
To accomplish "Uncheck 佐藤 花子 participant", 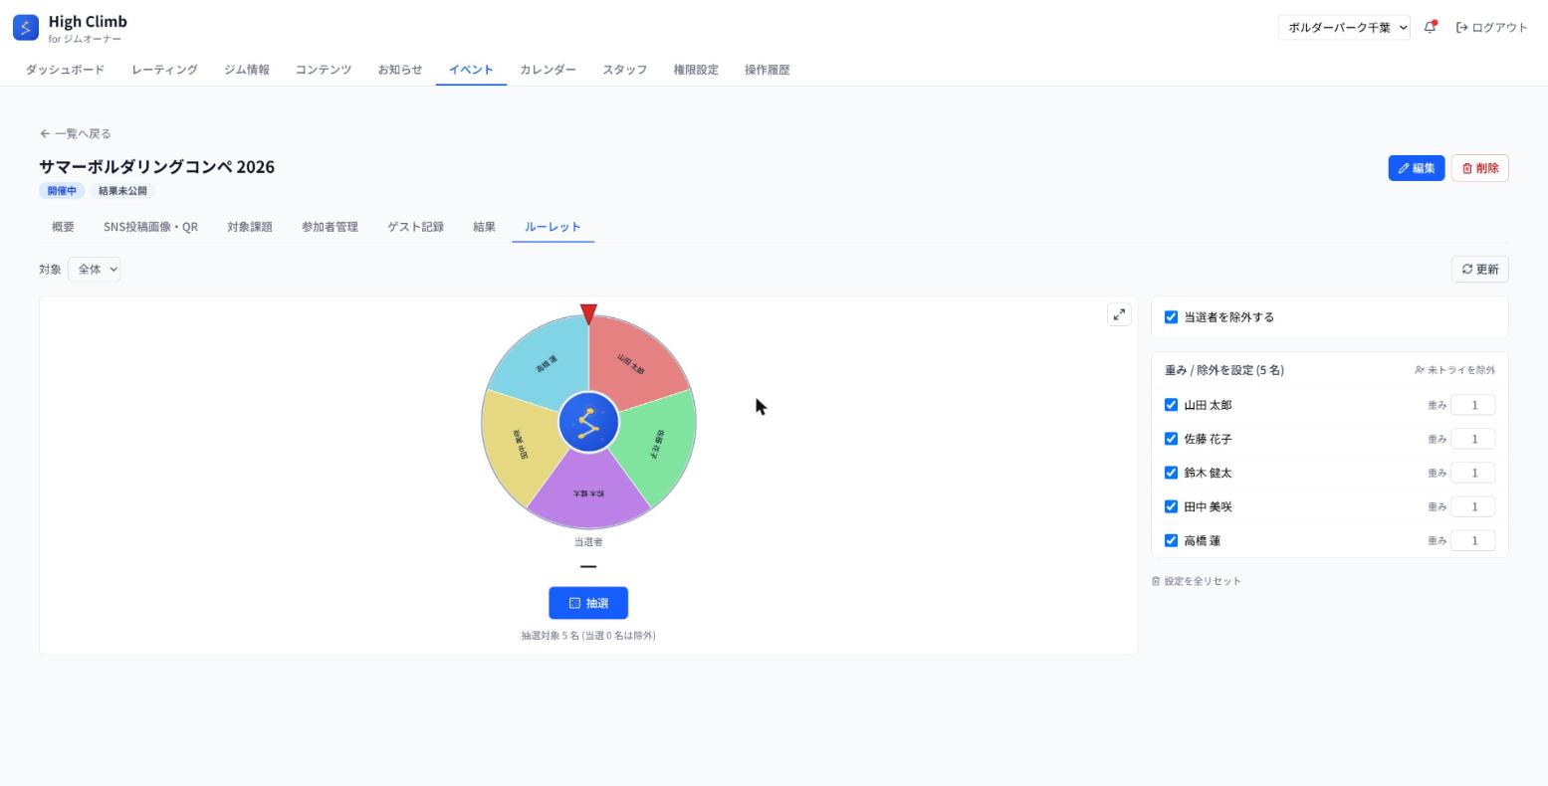I will click(x=1171, y=439).
